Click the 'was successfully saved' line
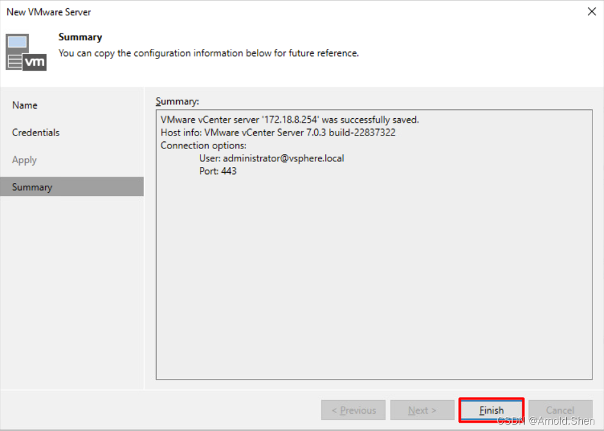 tap(290, 119)
